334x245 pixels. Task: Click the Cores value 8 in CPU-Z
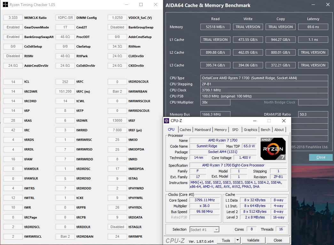[252, 229]
